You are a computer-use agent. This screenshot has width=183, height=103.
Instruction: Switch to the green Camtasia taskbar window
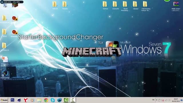66,100
